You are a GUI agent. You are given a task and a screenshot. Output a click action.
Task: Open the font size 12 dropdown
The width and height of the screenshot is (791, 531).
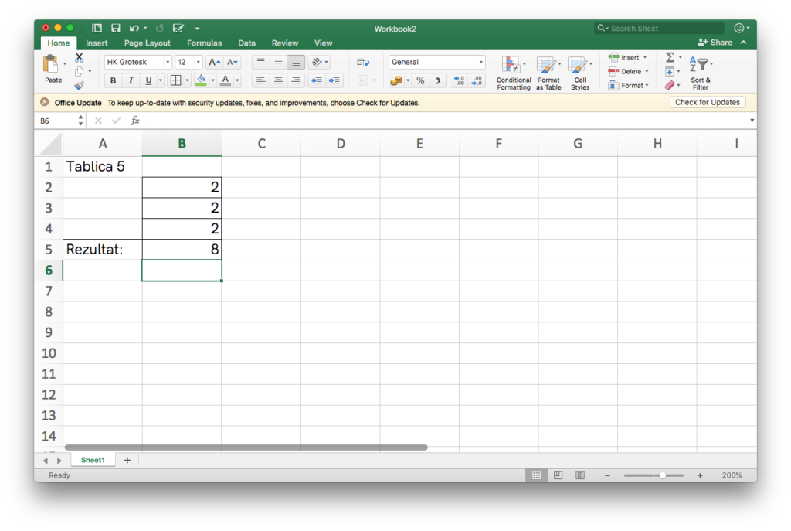click(188, 62)
